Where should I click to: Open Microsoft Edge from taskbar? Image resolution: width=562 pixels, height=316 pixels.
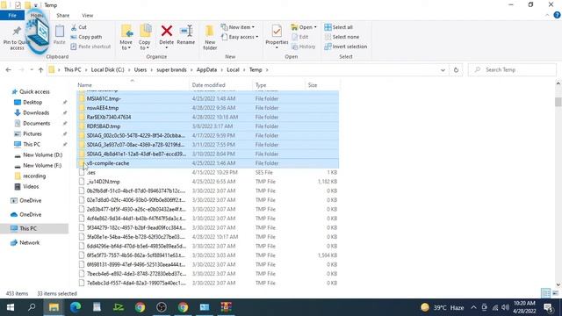(76, 307)
